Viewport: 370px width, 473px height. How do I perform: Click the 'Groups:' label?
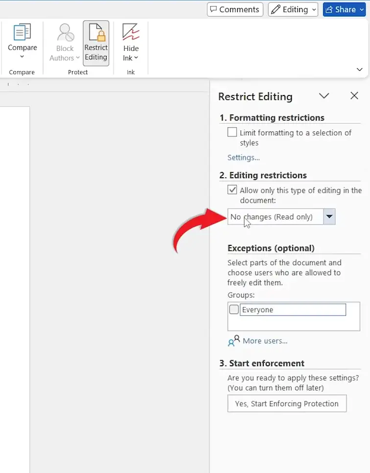(x=241, y=295)
